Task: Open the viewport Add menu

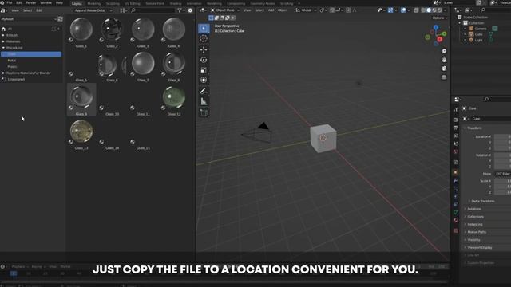Action: pyautogui.click(x=271, y=10)
